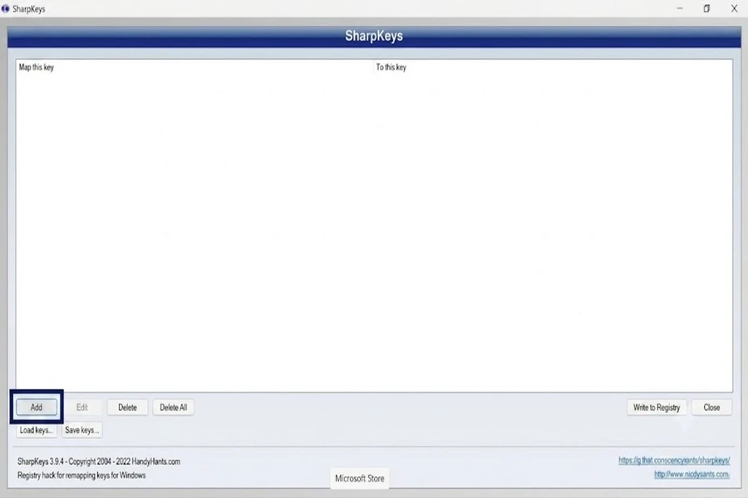This screenshot has width=748, height=498.
Task: Open Load keys... dialog
Action: (37, 430)
